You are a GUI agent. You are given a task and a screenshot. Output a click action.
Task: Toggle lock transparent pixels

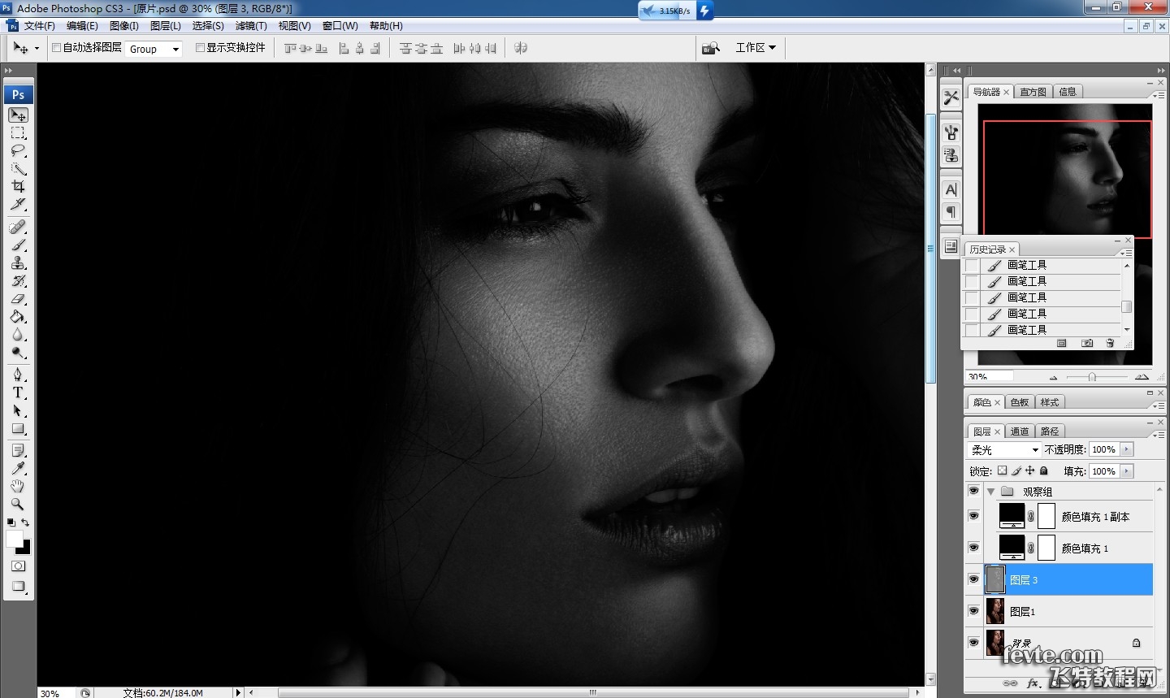[1003, 470]
